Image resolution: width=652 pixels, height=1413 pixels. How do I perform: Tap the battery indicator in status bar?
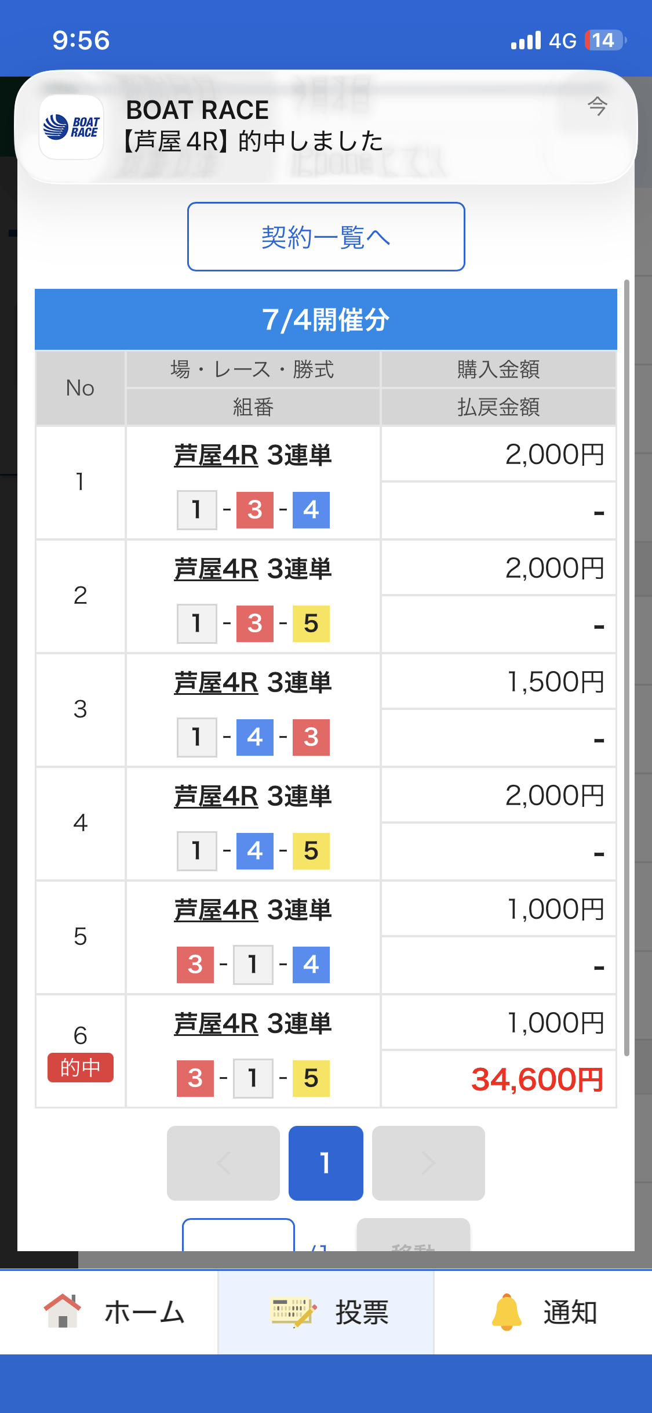[606, 40]
